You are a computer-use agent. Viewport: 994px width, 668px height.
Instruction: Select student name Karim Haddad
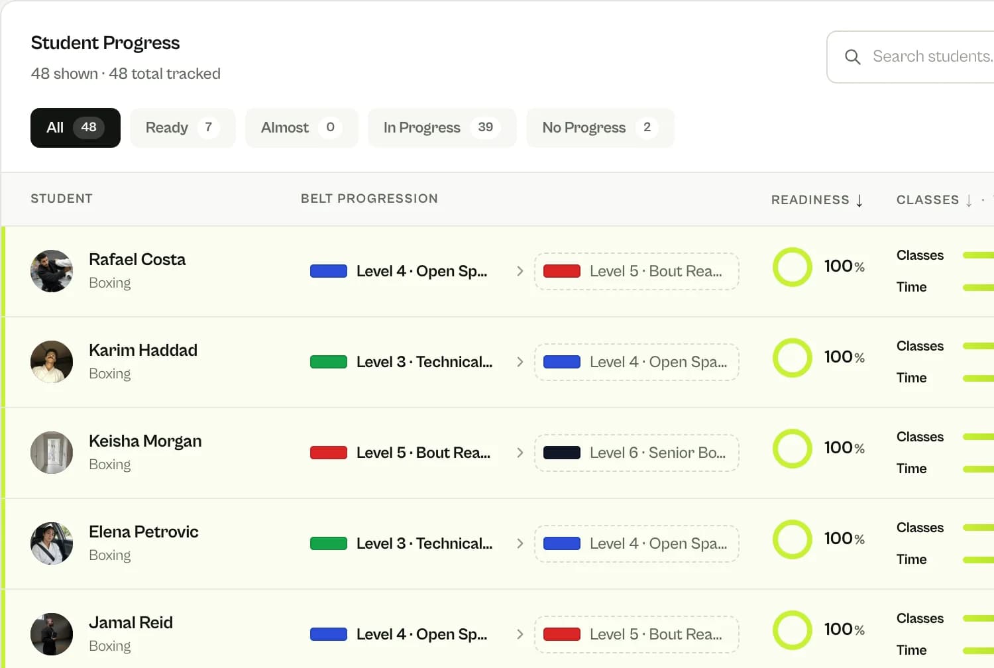143,350
